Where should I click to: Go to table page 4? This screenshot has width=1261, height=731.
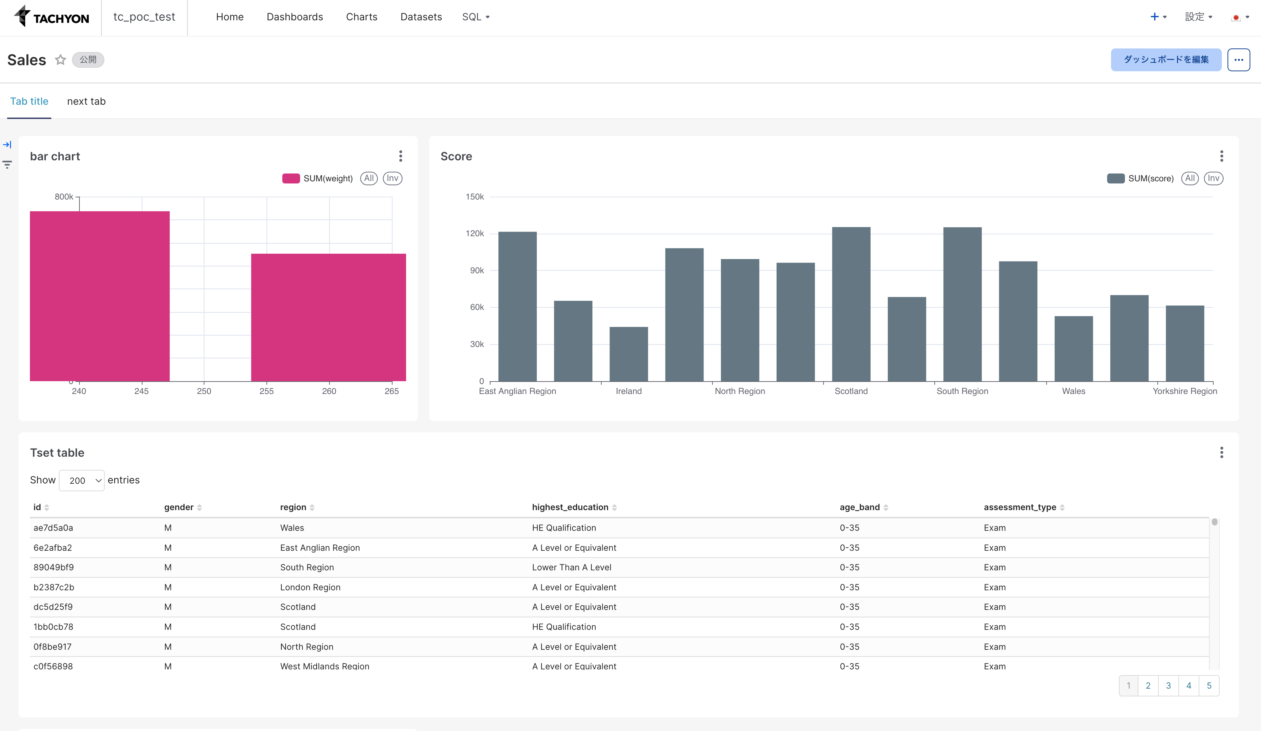tap(1189, 685)
